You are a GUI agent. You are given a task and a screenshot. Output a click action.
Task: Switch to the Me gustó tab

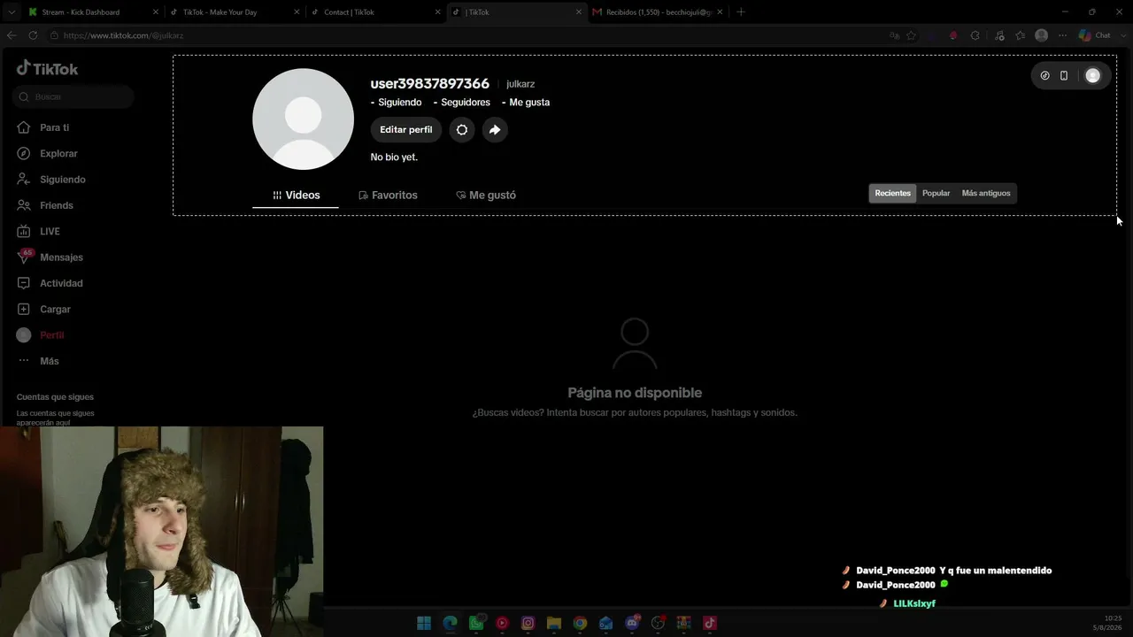pyautogui.click(x=486, y=196)
